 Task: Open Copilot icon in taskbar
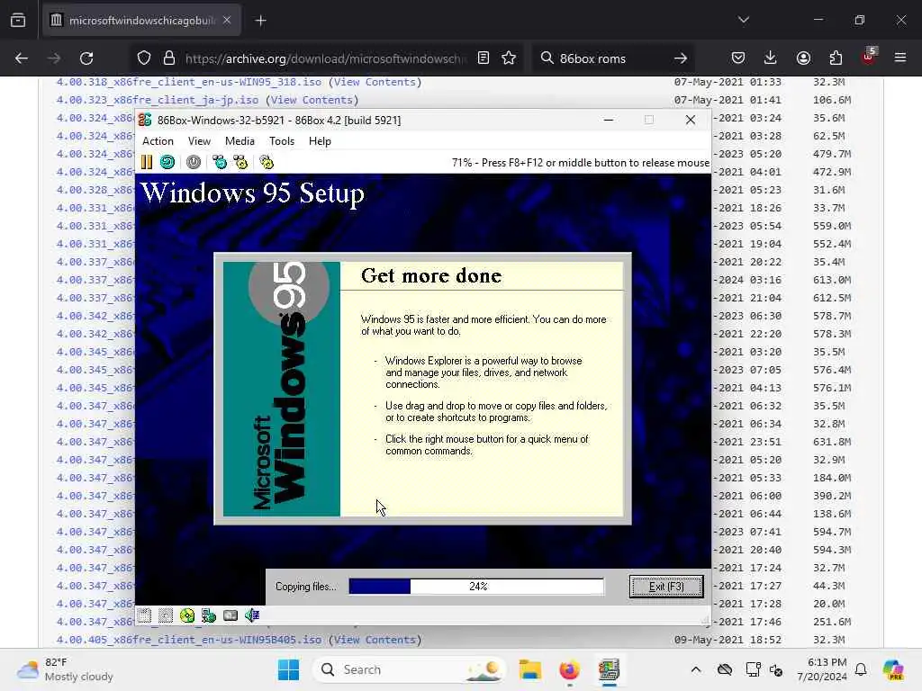892,669
